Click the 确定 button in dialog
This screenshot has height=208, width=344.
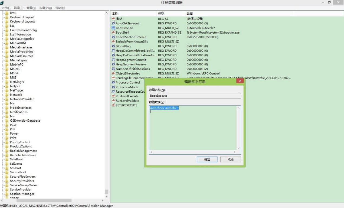tap(207, 159)
